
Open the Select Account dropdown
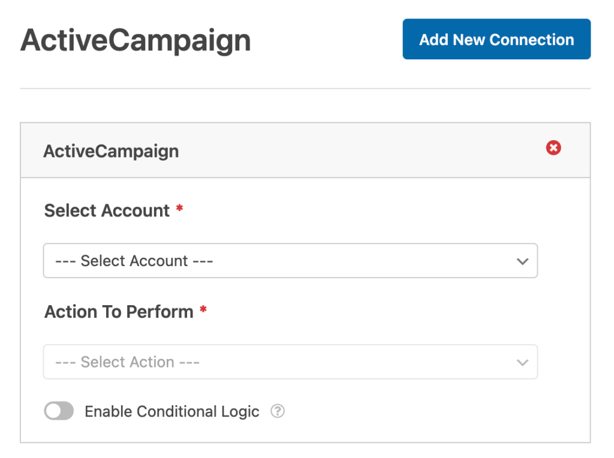tap(290, 261)
